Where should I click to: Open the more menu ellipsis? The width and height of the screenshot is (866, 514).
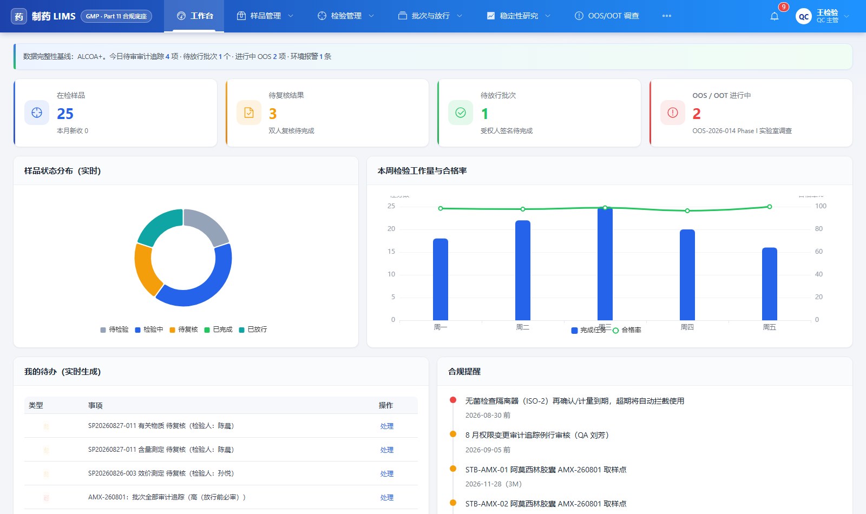pyautogui.click(x=667, y=16)
